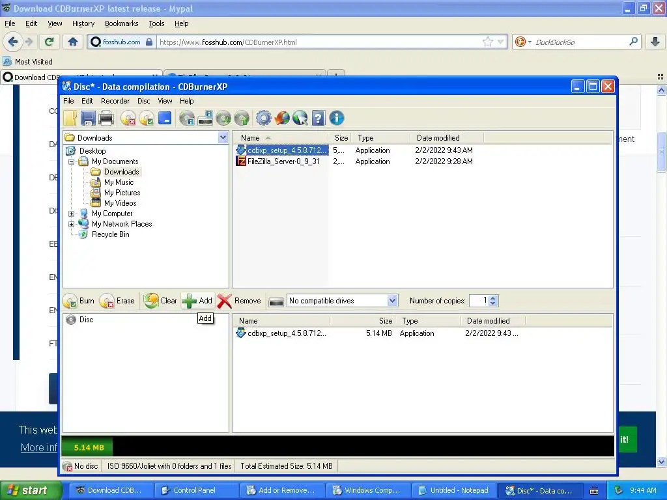Click the blue info about icon
This screenshot has height=500, width=667.
coord(337,118)
